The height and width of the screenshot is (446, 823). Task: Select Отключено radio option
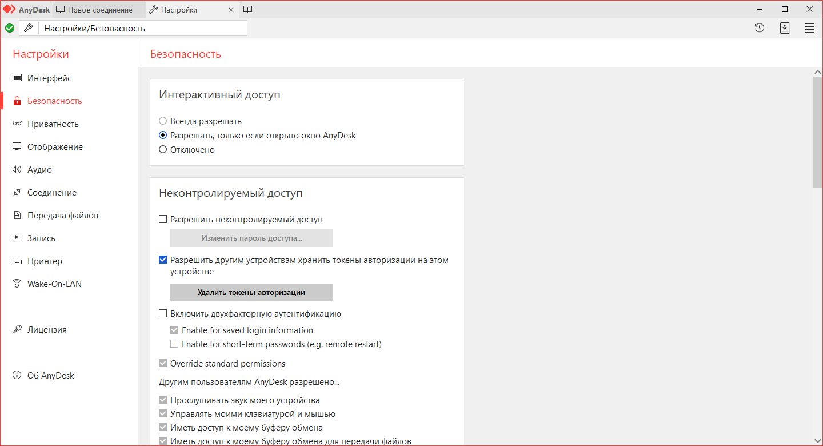pyautogui.click(x=163, y=150)
